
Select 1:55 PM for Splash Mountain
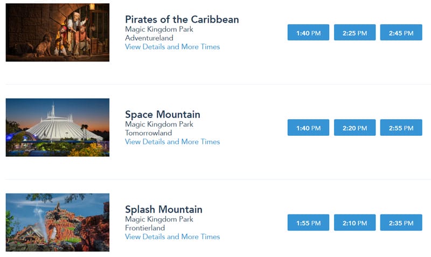pyautogui.click(x=308, y=223)
